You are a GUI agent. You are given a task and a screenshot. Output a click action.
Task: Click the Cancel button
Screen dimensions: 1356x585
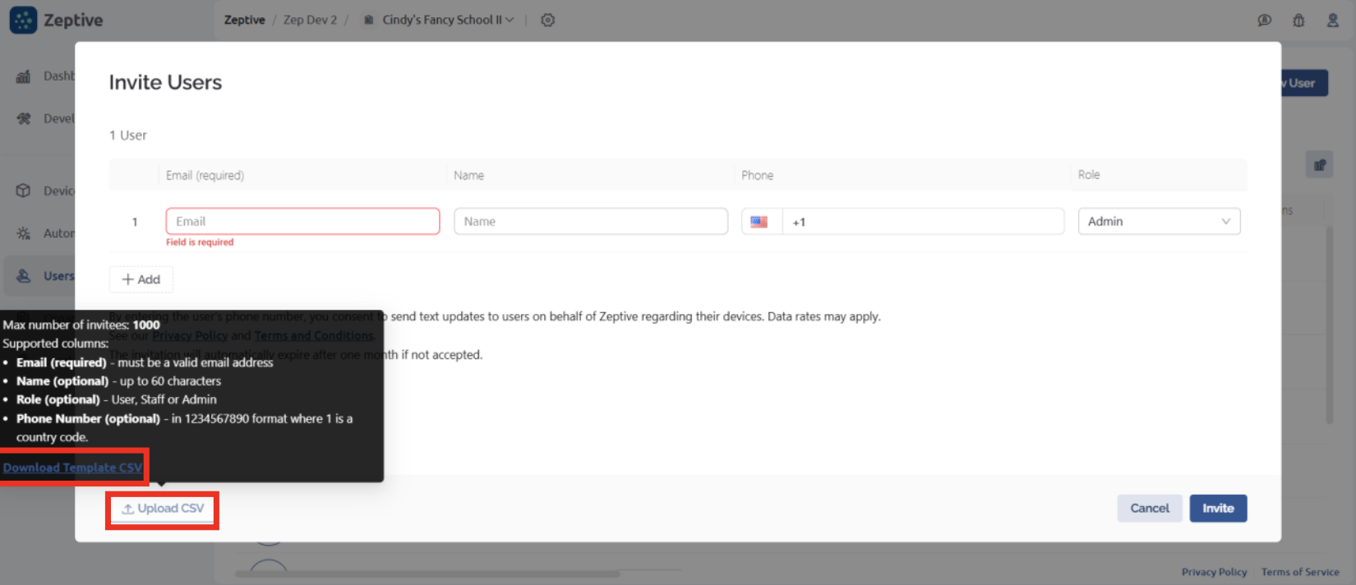(x=1149, y=509)
